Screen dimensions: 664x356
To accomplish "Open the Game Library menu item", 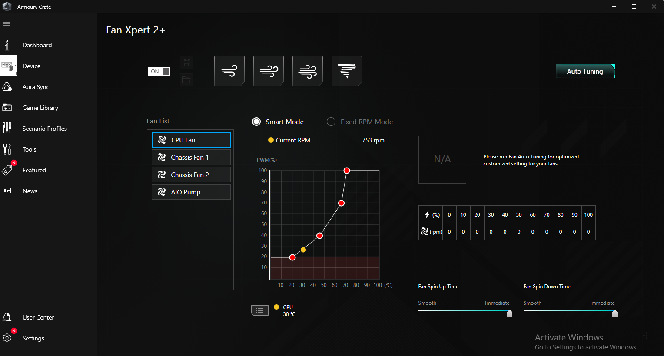I will [40, 108].
